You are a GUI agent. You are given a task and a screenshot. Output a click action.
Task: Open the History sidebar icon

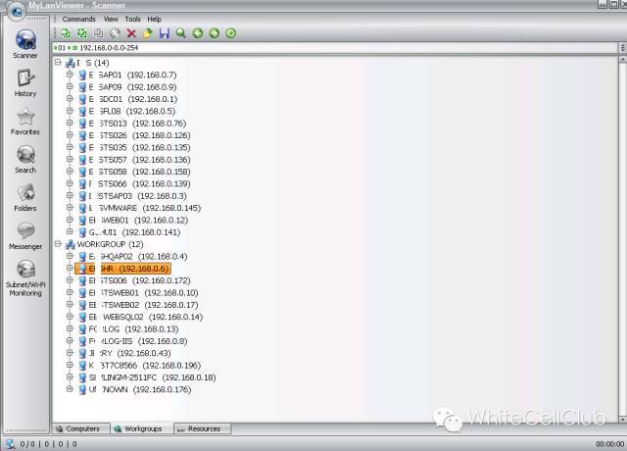click(25, 82)
